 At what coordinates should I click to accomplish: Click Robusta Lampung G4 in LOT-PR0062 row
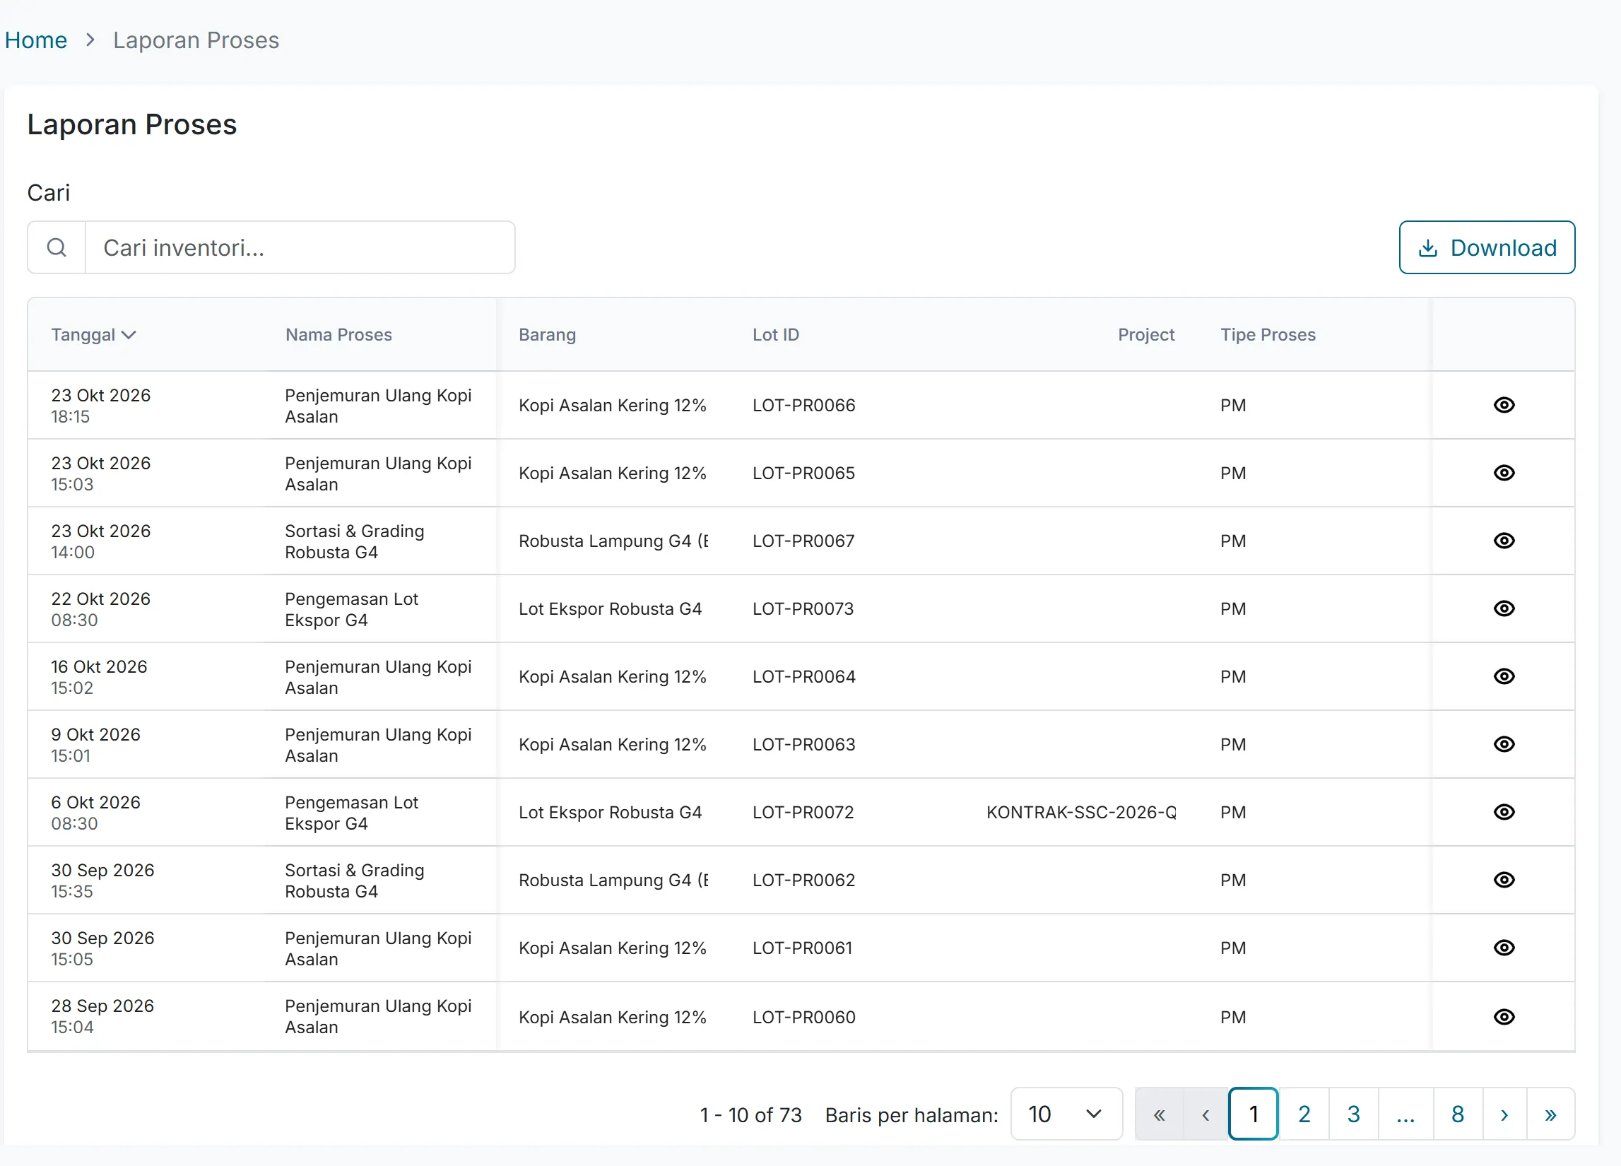pyautogui.click(x=613, y=881)
